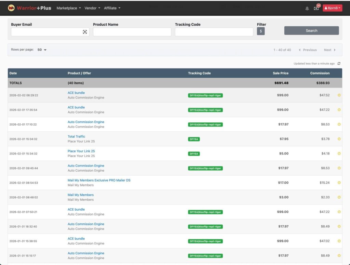Viewport: 350px width, 265px height.
Task: Open the BjornB account dropdown
Action: point(332,8)
